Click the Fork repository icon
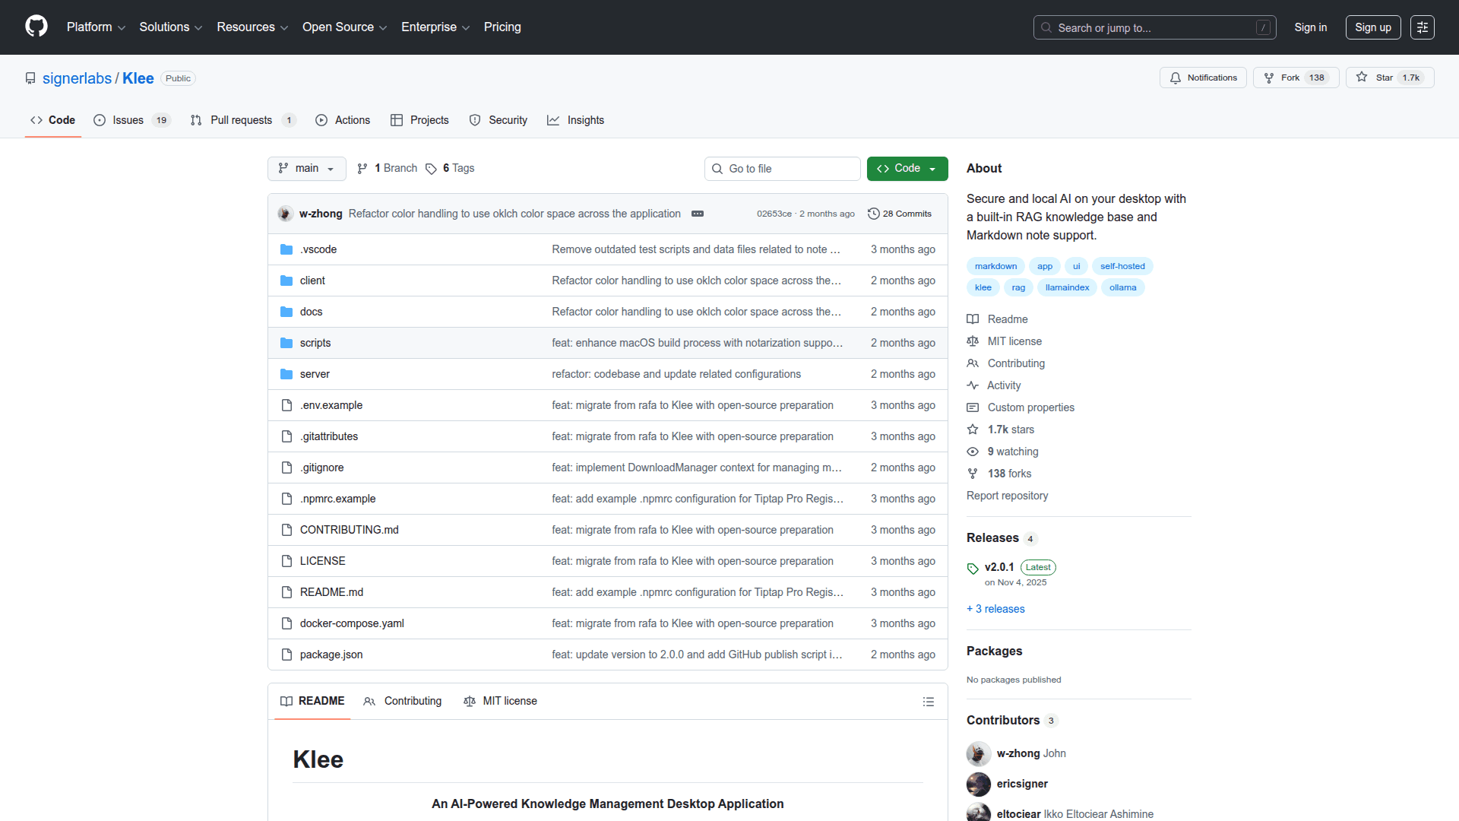Image resolution: width=1459 pixels, height=821 pixels. [x=1269, y=78]
